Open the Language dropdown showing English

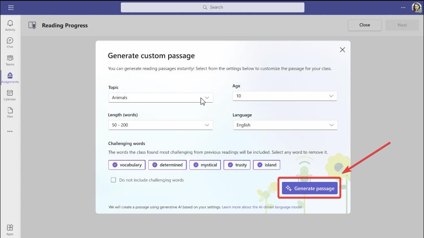click(x=285, y=125)
